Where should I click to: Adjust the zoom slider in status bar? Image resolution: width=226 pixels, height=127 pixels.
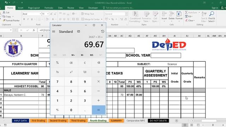(213, 125)
